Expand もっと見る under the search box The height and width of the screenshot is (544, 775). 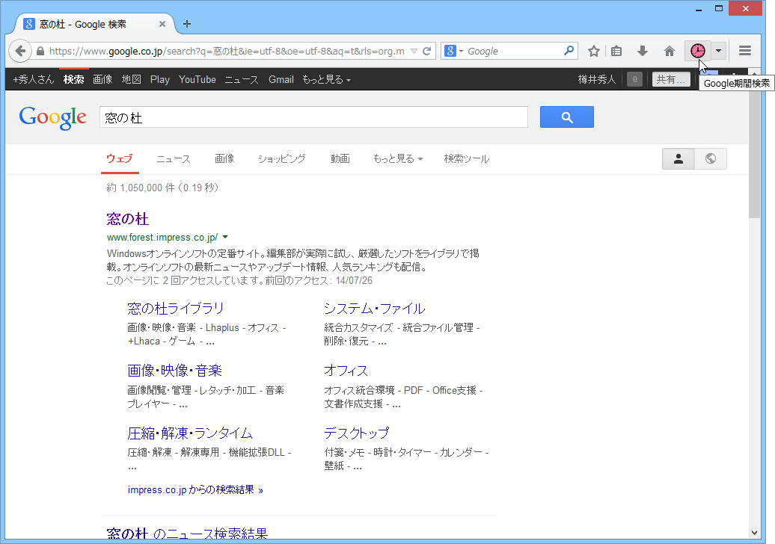coord(398,159)
